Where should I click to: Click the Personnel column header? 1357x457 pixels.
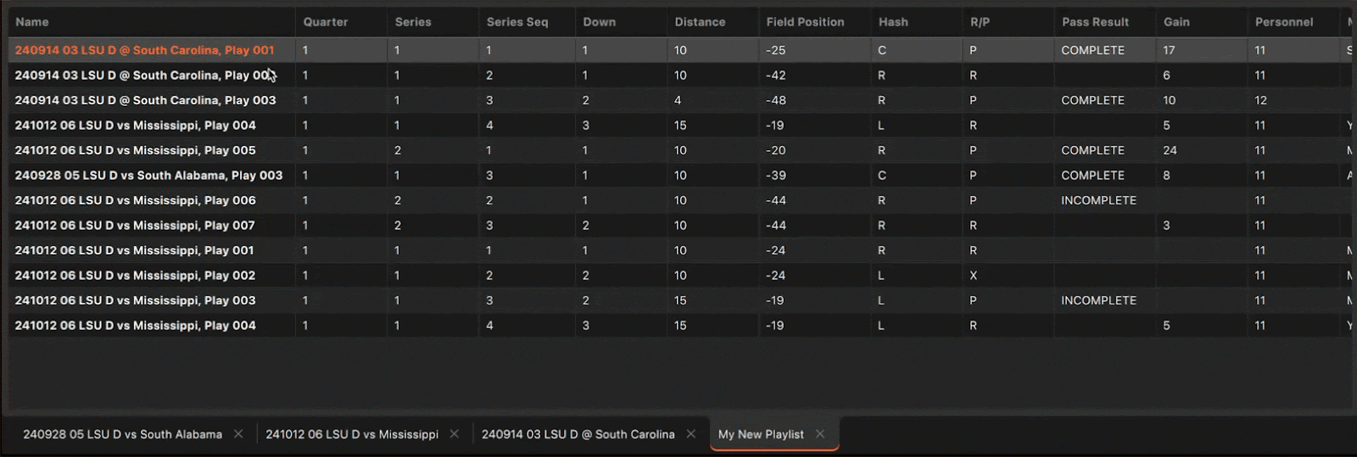pos(1284,22)
